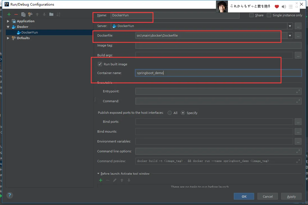The height and width of the screenshot is (205, 308).
Task: Click OK button
Action: pos(244,196)
